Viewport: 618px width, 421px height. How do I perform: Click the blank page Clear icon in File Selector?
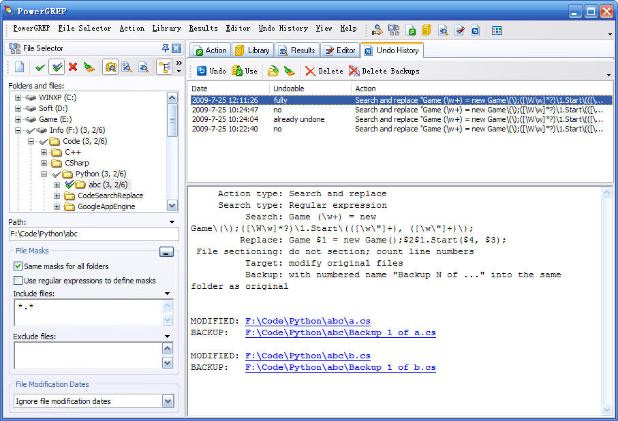(x=19, y=67)
